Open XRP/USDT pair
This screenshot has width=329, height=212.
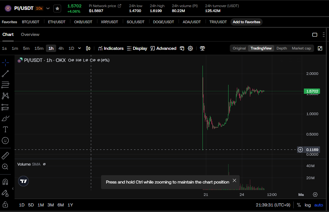[109, 22]
